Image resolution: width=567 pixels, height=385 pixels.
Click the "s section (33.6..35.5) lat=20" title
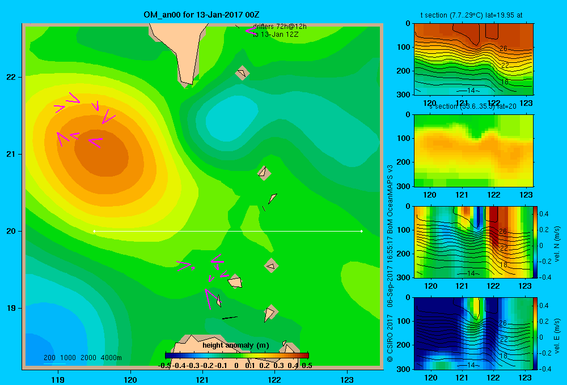coord(473,106)
